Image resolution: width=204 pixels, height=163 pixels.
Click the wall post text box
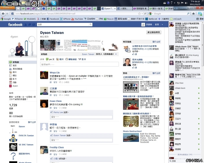pos(79,64)
